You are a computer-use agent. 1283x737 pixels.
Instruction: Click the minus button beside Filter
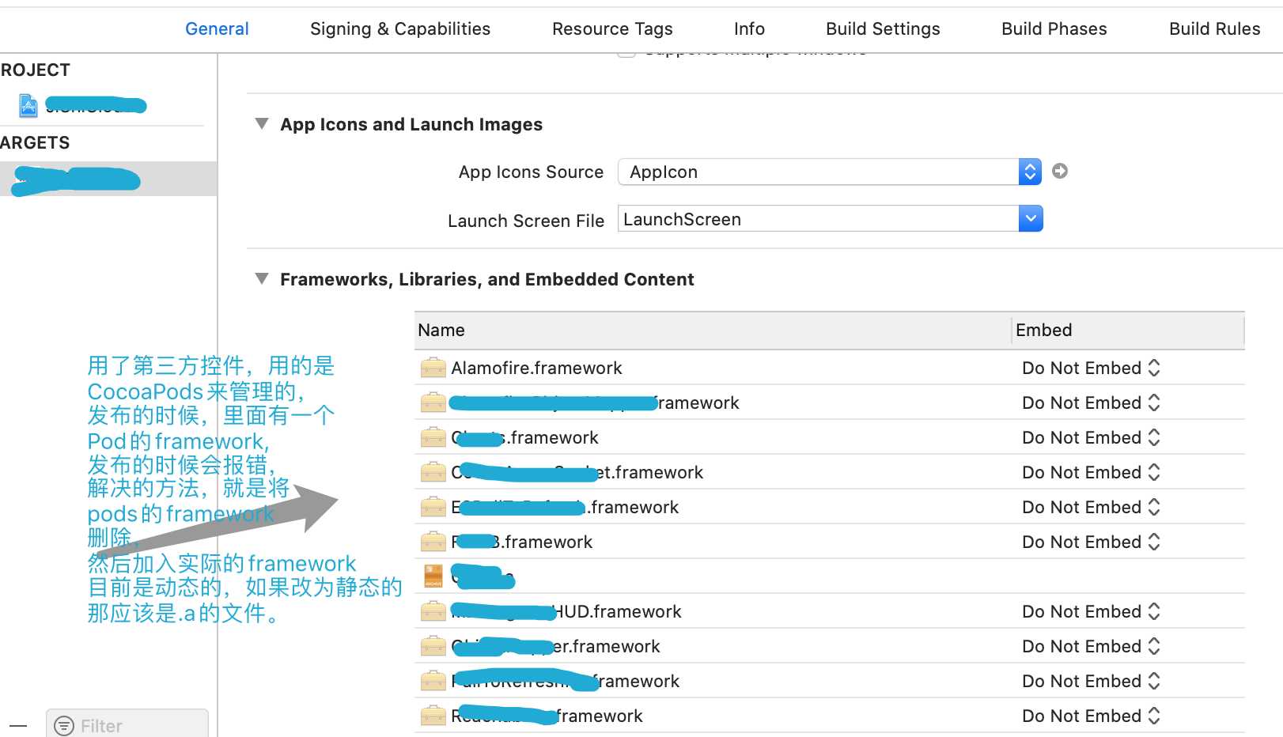(18, 725)
